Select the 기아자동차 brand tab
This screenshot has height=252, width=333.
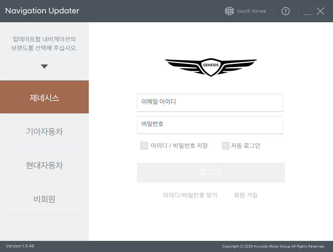point(44,131)
